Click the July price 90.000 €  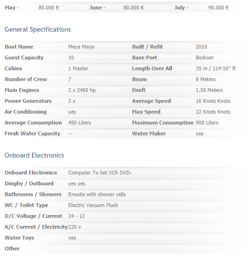(218, 8)
